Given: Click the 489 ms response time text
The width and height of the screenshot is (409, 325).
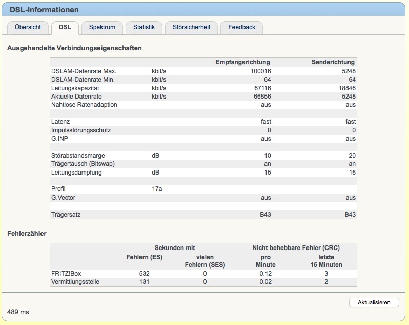Looking at the screenshot, I should (x=18, y=312).
